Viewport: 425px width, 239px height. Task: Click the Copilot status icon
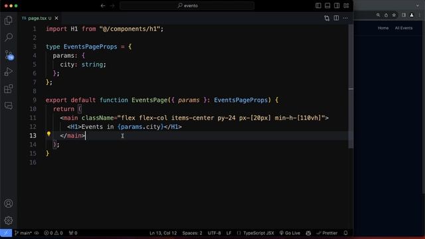tap(308, 233)
